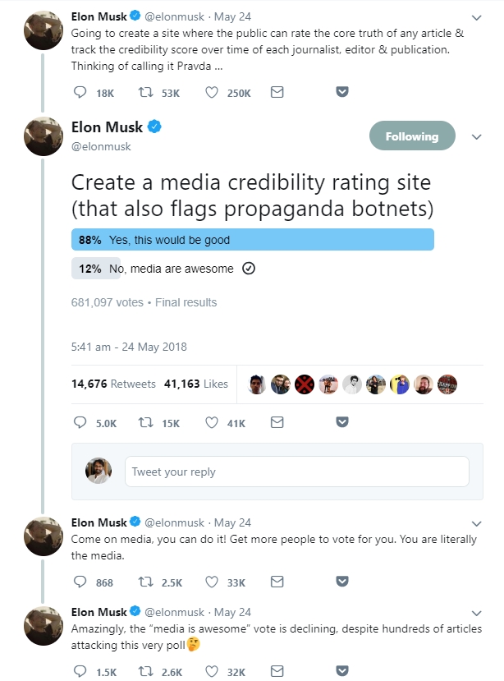Open the poll tweet's caret menu
Screen dimensions: 504x681
pyautogui.click(x=477, y=138)
